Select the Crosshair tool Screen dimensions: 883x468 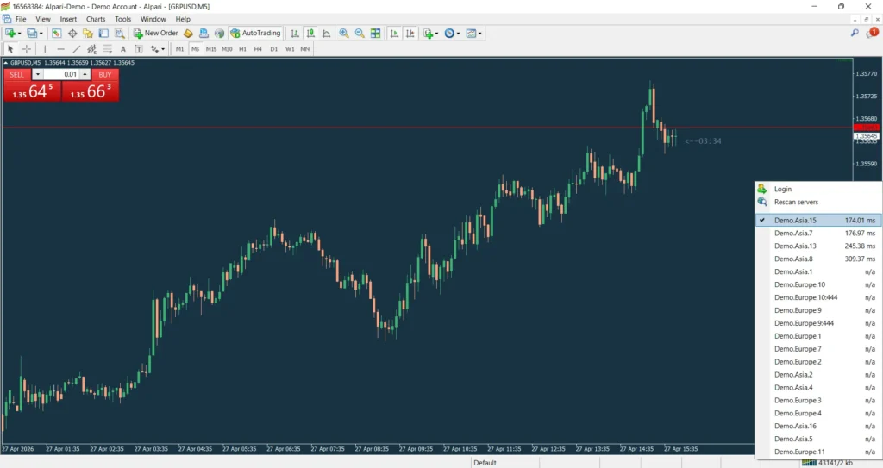(x=26, y=49)
